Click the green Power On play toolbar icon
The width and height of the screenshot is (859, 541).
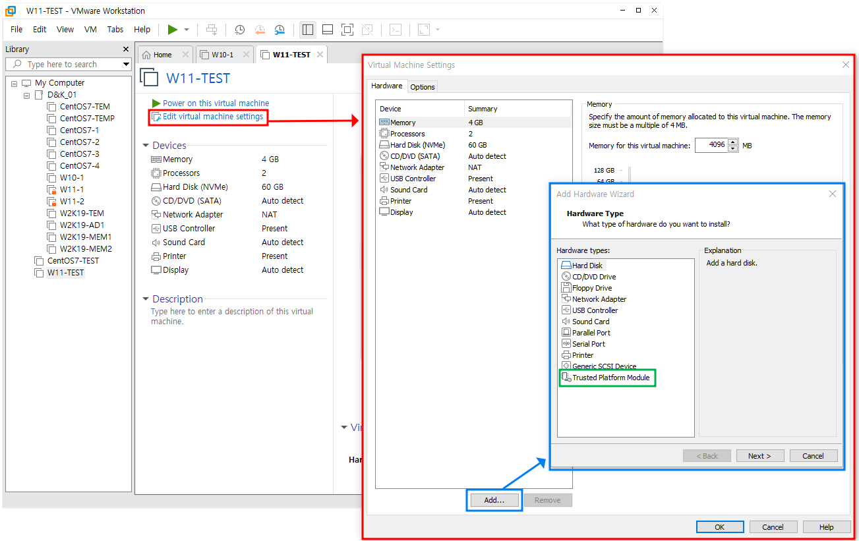coord(172,30)
